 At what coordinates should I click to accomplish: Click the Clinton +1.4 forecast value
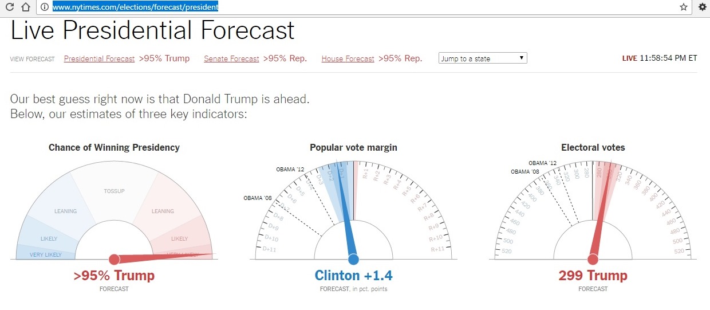pos(353,276)
